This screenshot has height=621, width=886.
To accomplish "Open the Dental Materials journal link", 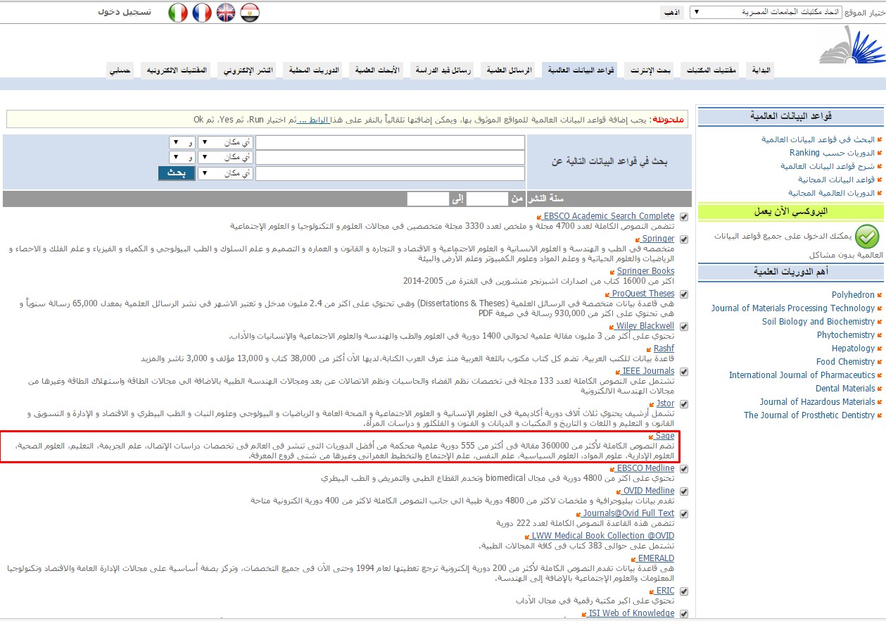I will (x=845, y=389).
